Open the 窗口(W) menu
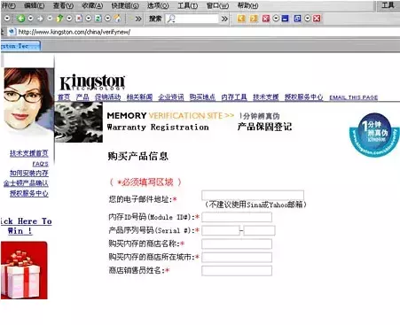 click(x=217, y=5)
